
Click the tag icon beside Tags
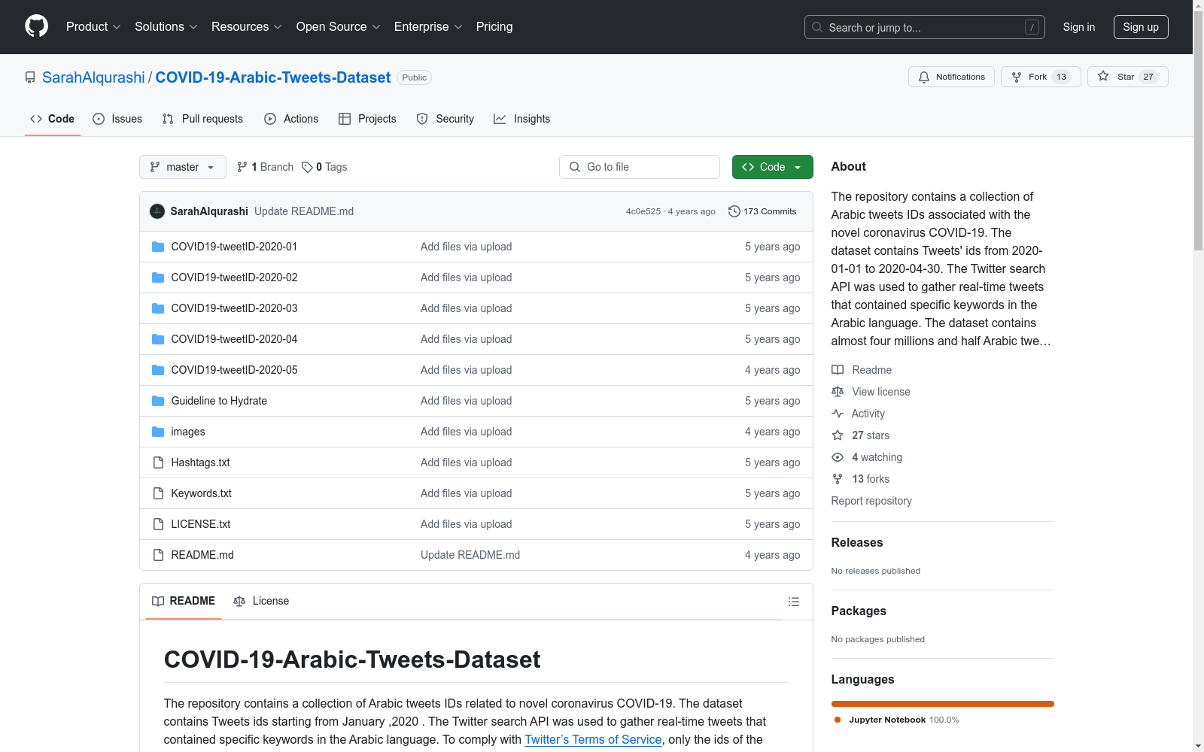pyautogui.click(x=307, y=167)
